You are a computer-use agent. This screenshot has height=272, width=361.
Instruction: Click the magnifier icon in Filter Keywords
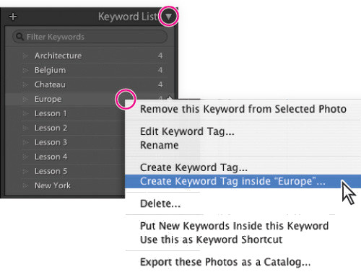coord(19,37)
